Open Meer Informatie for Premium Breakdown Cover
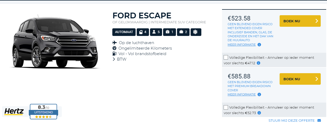 [242, 94]
